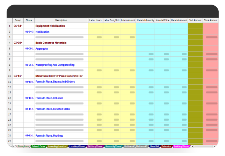
Task: Click the 01-54-3 phase cell
Action: [x=29, y=32]
